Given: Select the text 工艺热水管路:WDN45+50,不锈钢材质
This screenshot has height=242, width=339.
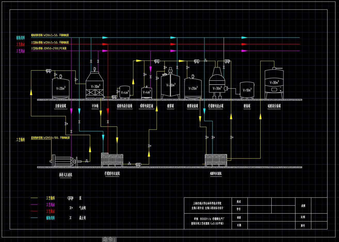Looking at the screenshot, I should tap(50, 42).
